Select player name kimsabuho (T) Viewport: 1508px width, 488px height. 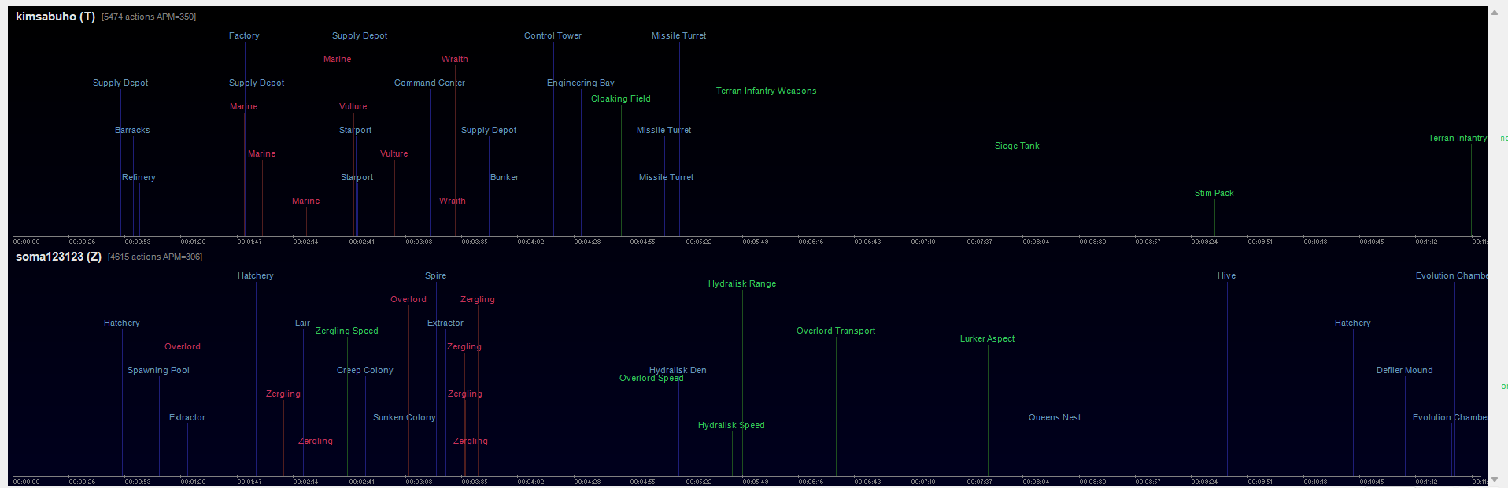tap(55, 17)
